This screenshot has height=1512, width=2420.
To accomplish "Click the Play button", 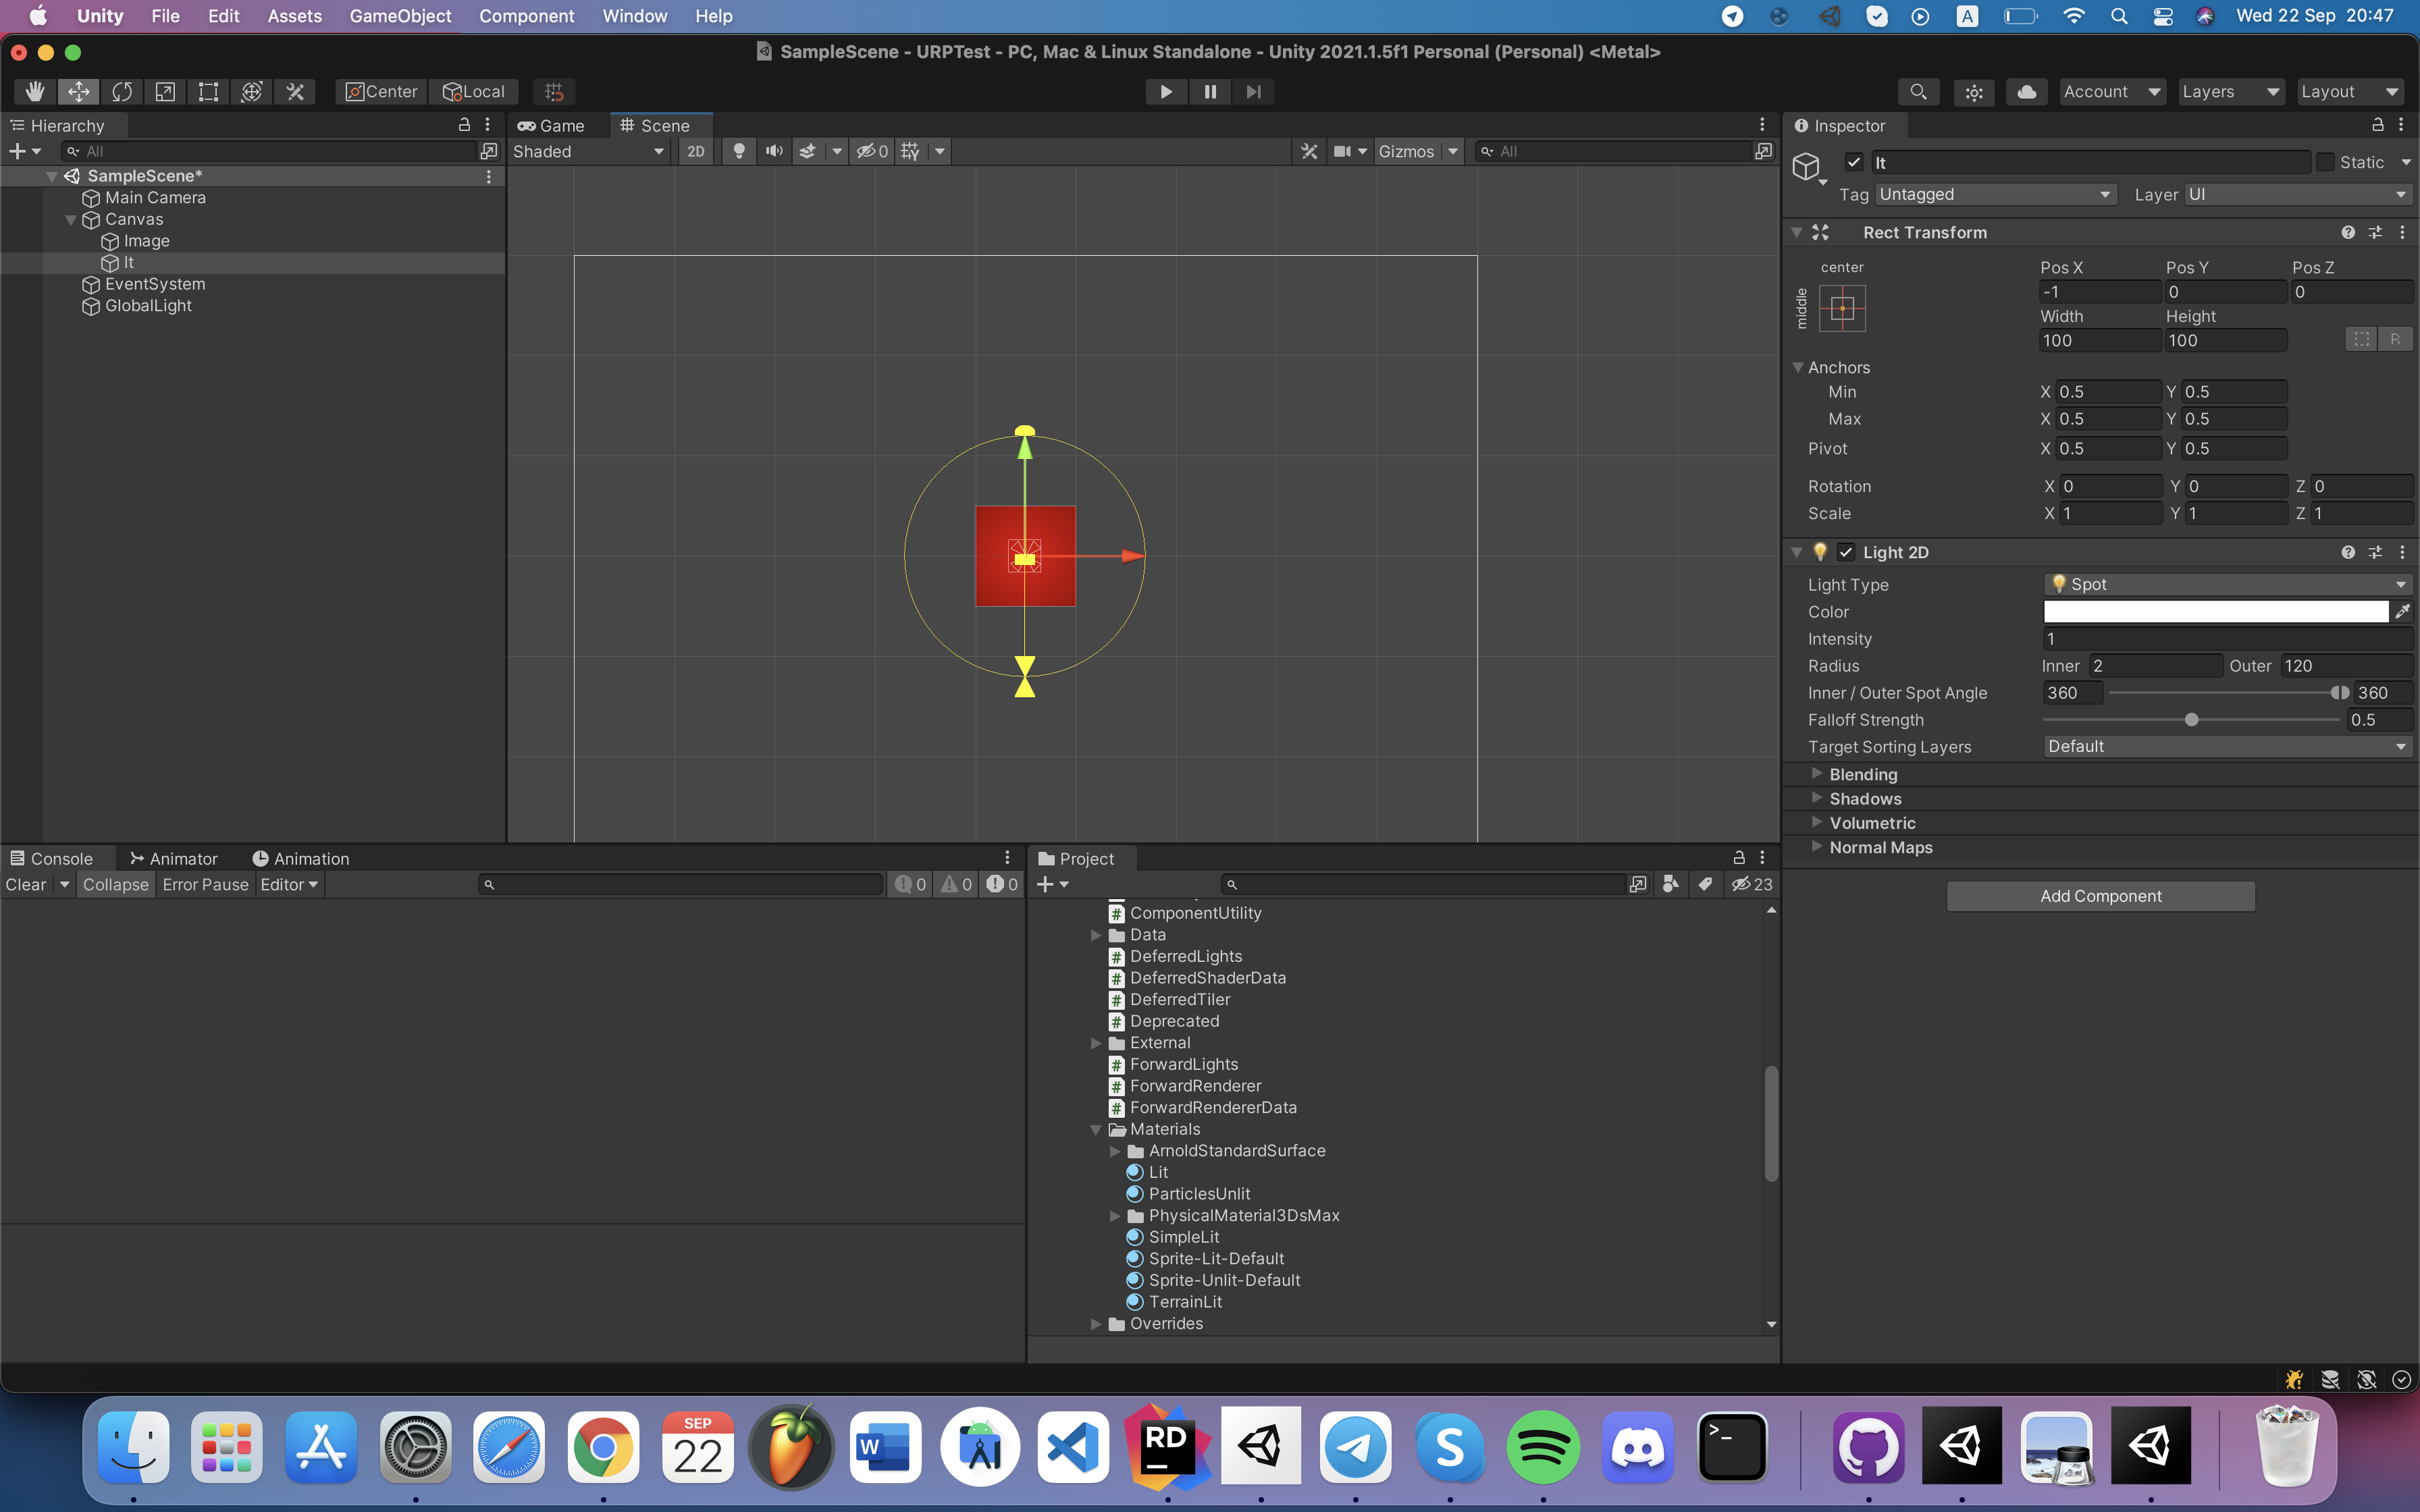I will [x=1166, y=92].
